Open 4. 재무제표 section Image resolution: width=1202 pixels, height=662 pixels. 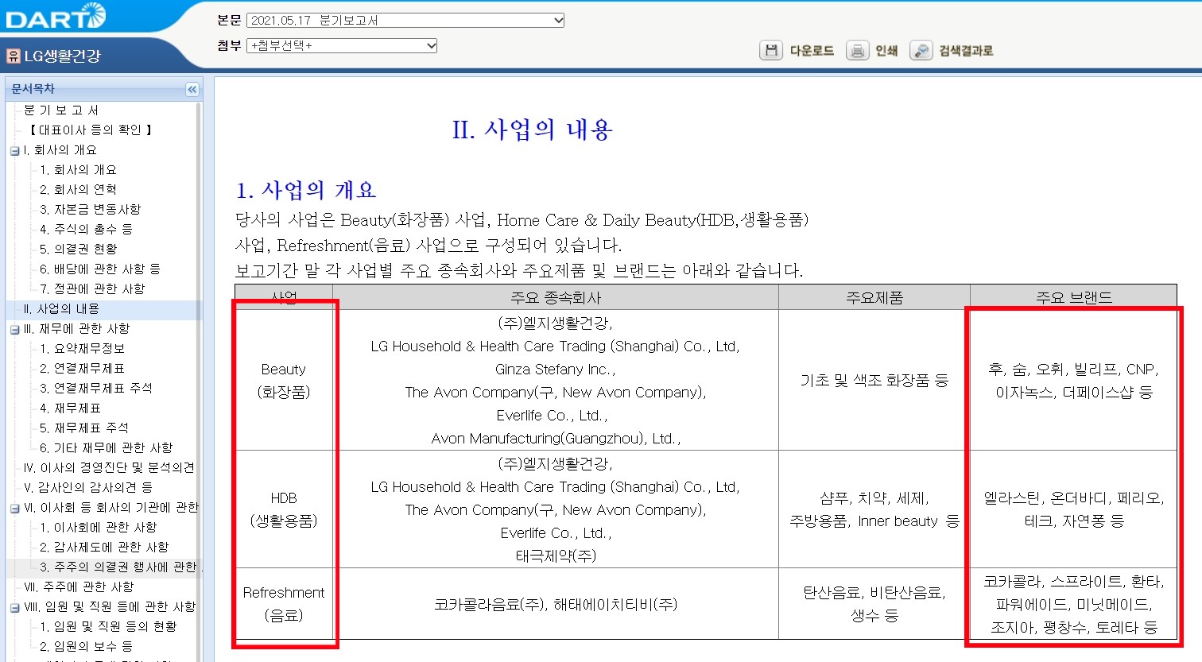click(70, 408)
